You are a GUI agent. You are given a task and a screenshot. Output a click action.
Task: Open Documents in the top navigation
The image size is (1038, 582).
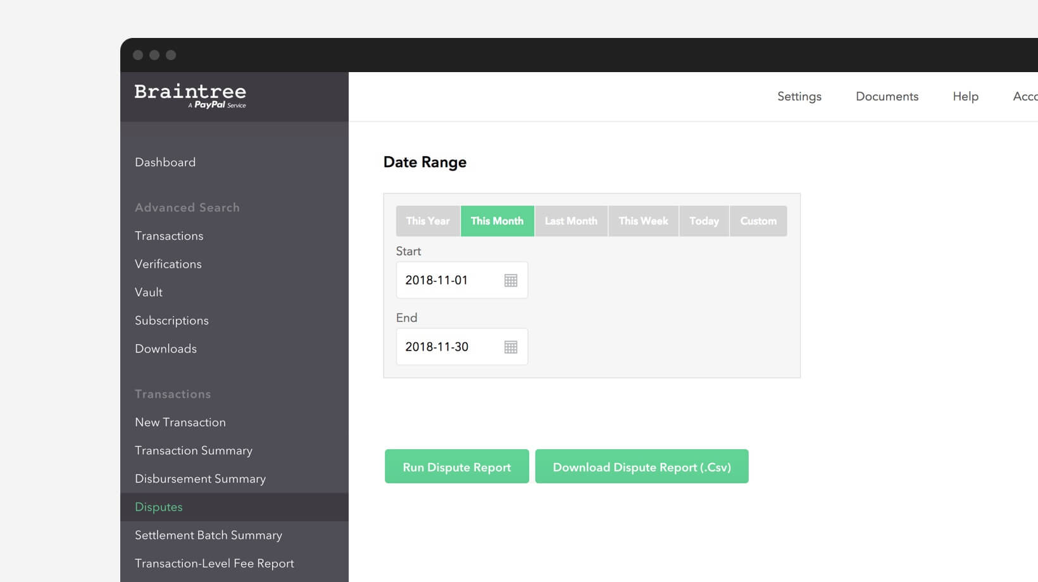coord(887,96)
